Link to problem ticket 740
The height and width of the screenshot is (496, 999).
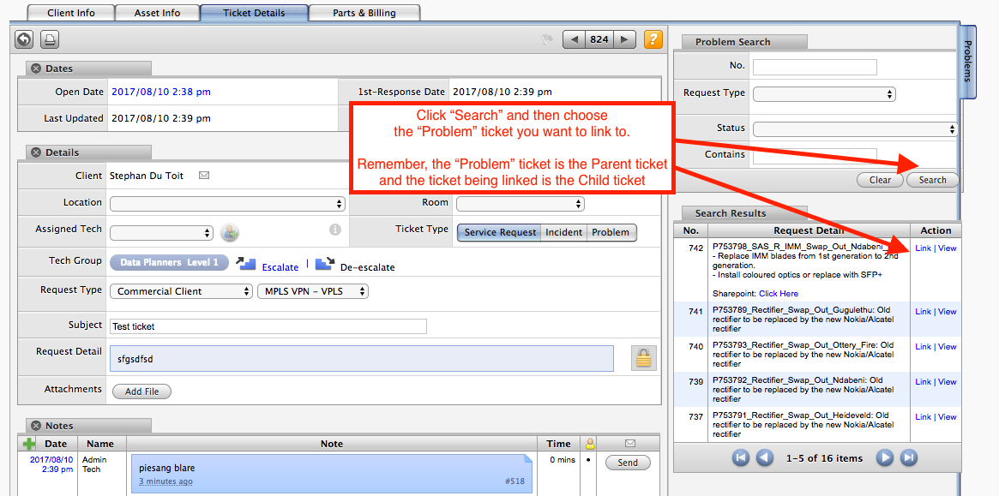coord(924,347)
